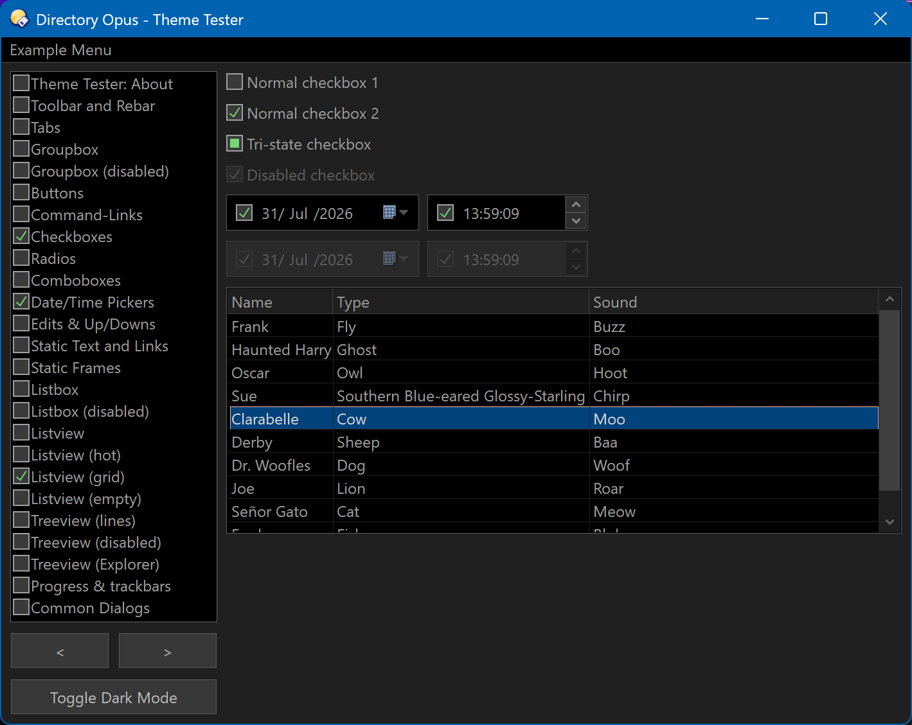This screenshot has width=912, height=725.
Task: Sort listview by the Type column header
Action: pos(461,302)
